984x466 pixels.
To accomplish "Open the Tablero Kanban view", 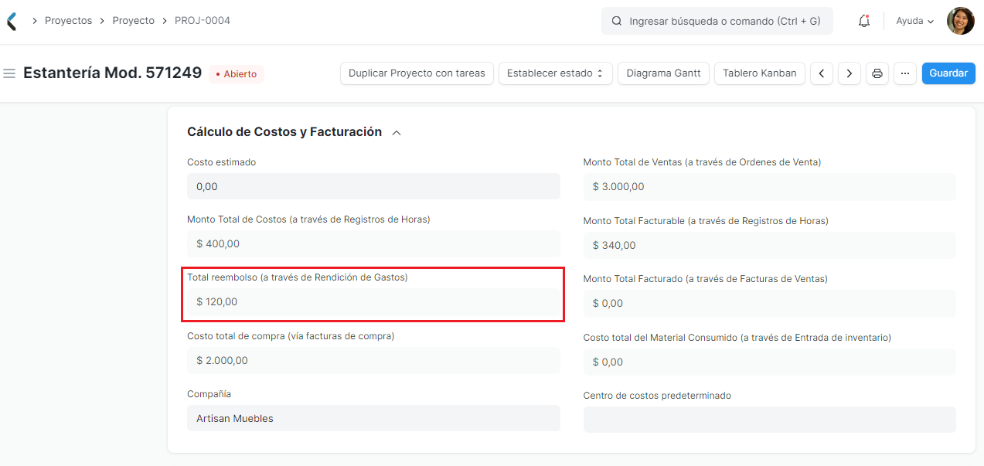I will [759, 73].
